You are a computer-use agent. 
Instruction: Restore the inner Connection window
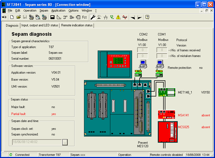206,10
